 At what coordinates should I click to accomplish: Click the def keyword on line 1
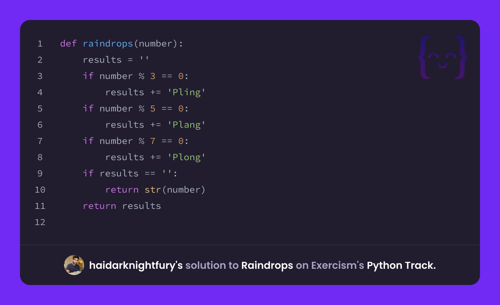click(x=68, y=43)
